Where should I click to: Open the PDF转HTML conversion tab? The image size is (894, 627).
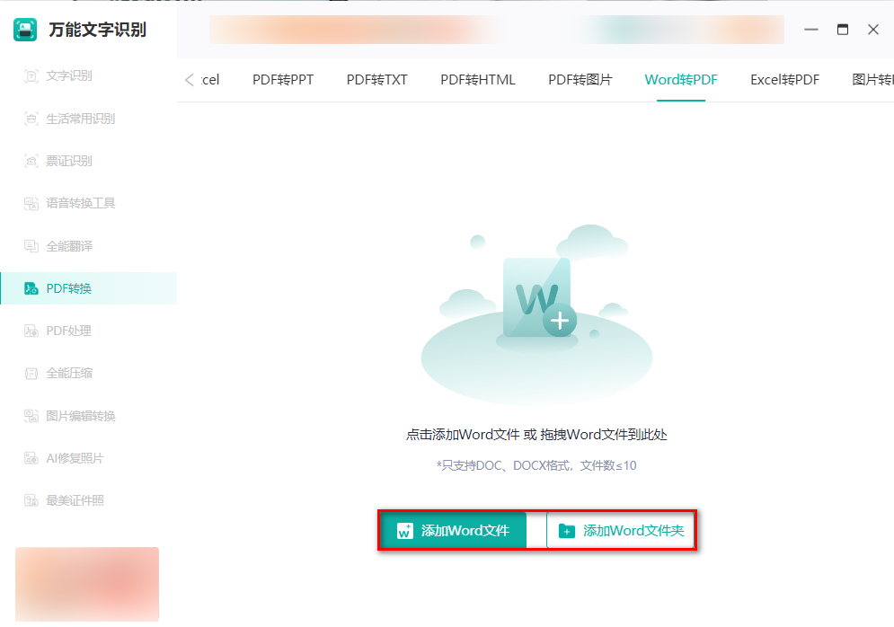point(477,79)
